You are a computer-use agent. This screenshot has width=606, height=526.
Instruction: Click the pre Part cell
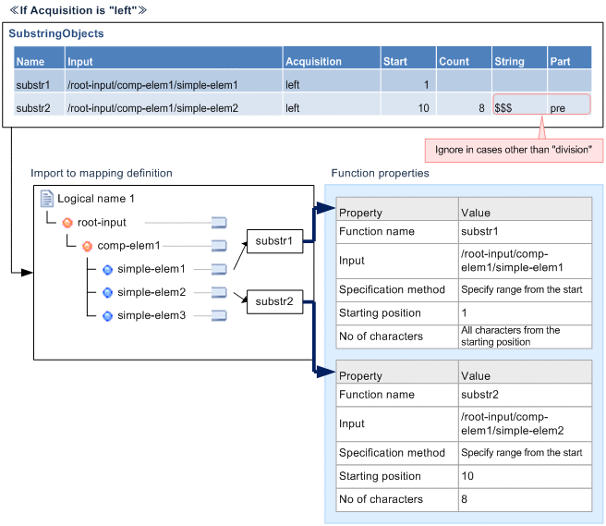tap(569, 104)
